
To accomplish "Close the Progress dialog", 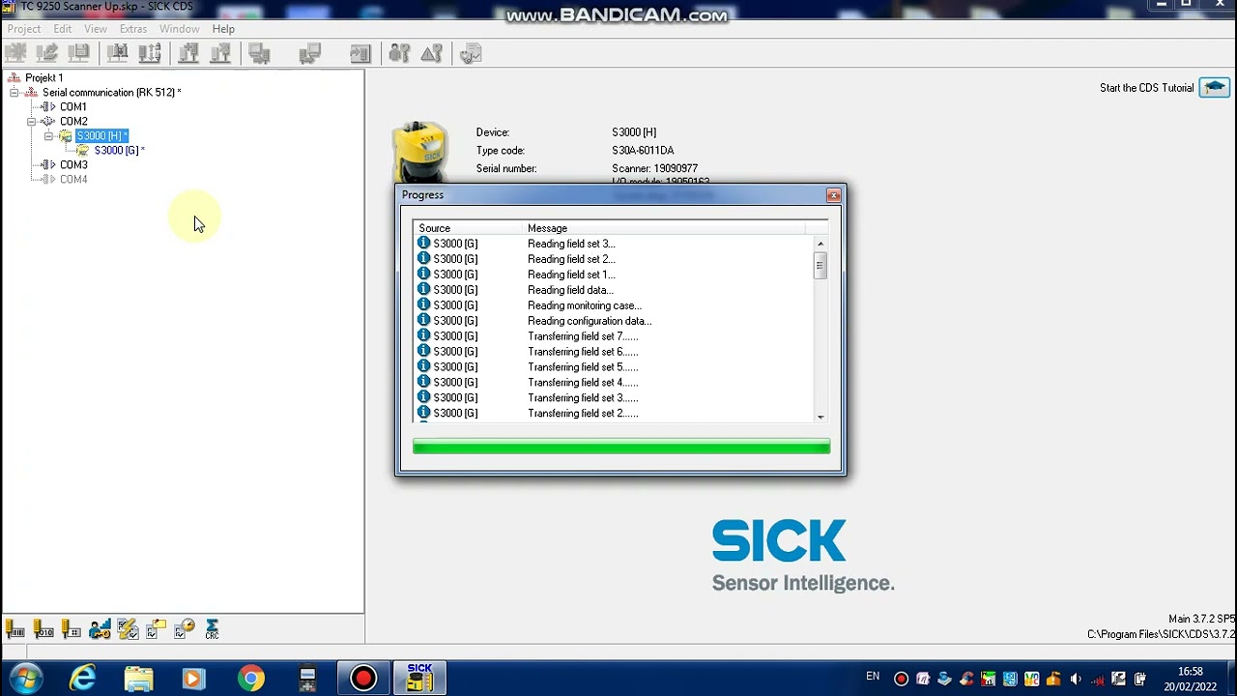I will pyautogui.click(x=833, y=195).
